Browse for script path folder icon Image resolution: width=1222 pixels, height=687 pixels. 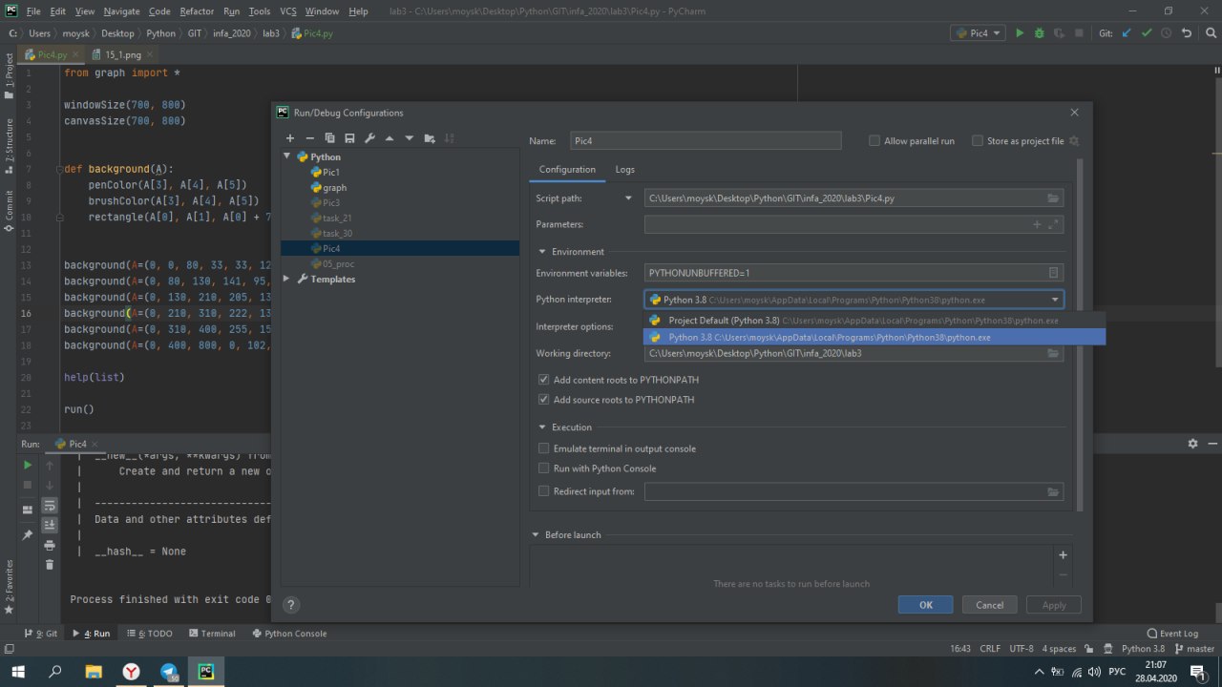point(1053,198)
